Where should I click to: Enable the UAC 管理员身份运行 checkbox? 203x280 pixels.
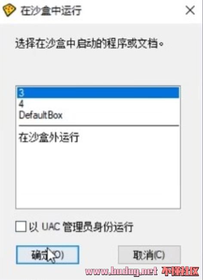click(21, 227)
